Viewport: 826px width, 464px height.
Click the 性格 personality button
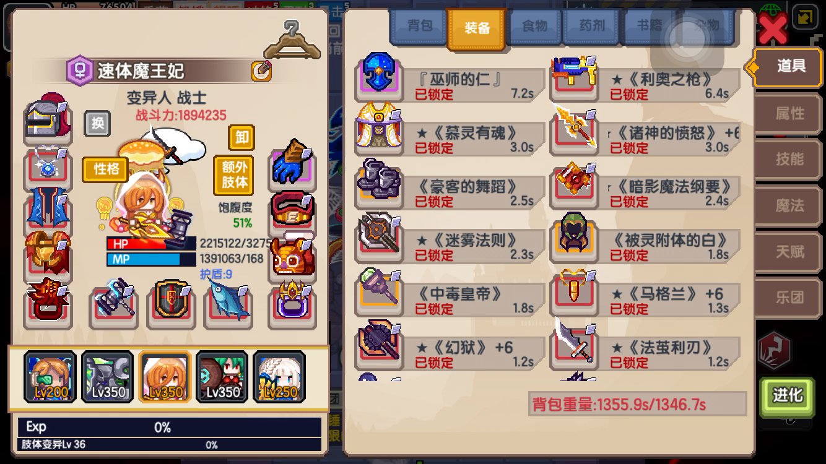point(106,169)
